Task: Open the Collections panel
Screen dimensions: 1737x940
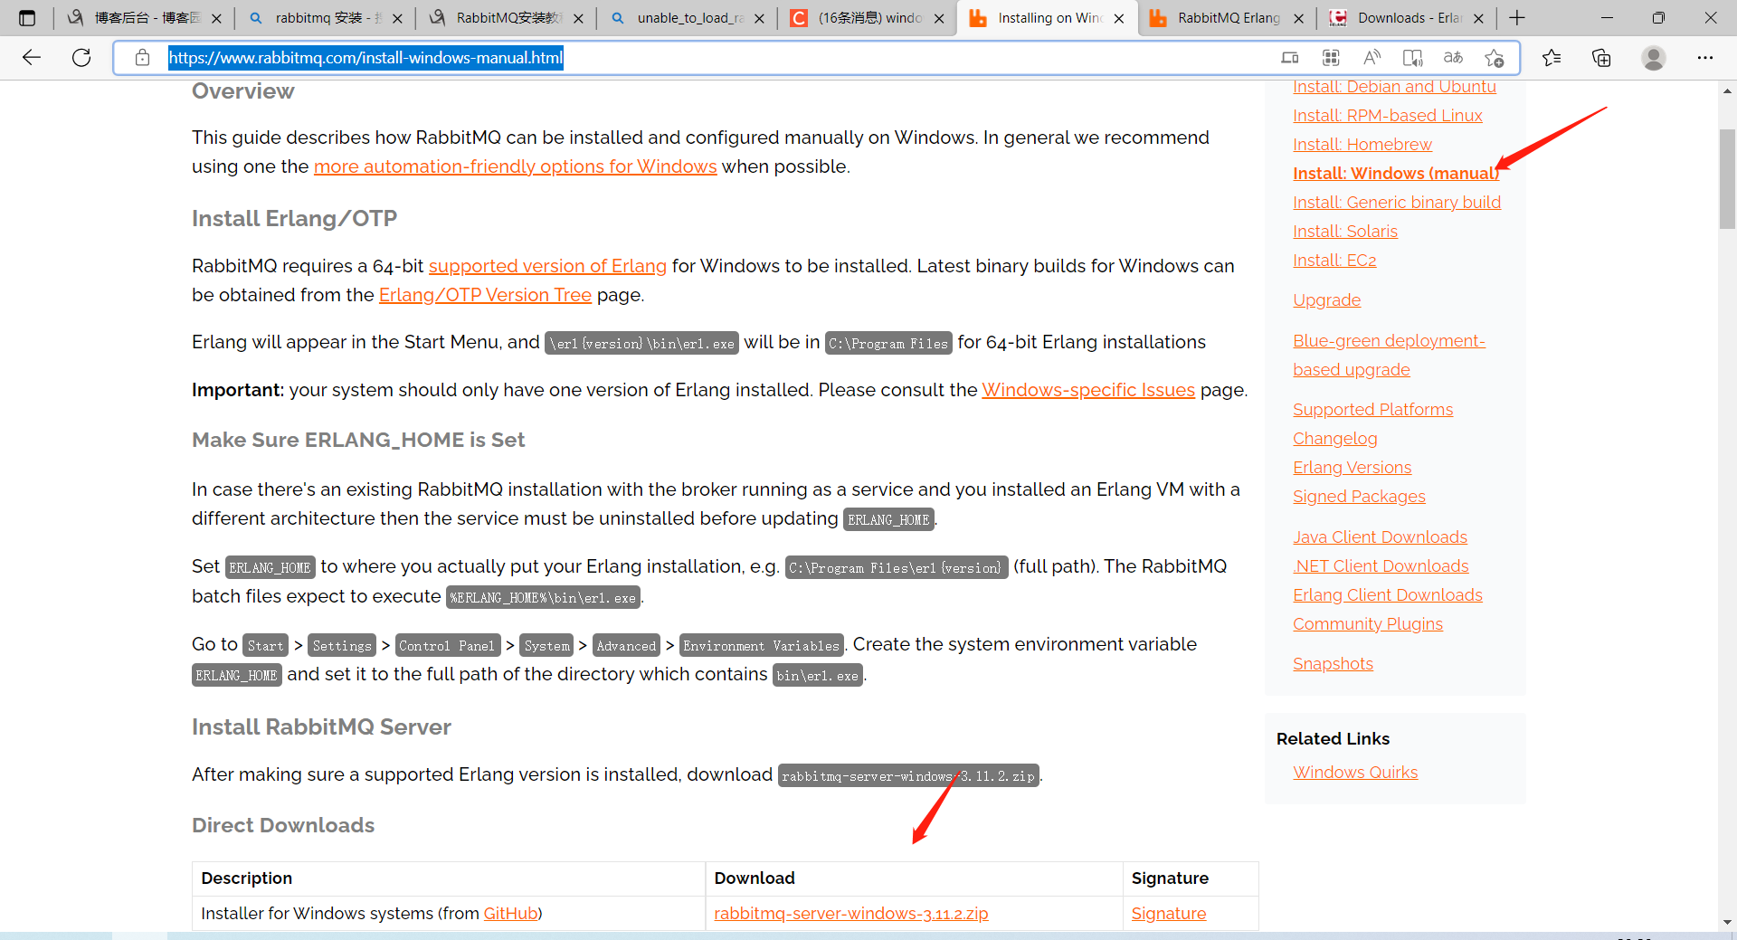Action: point(1601,58)
